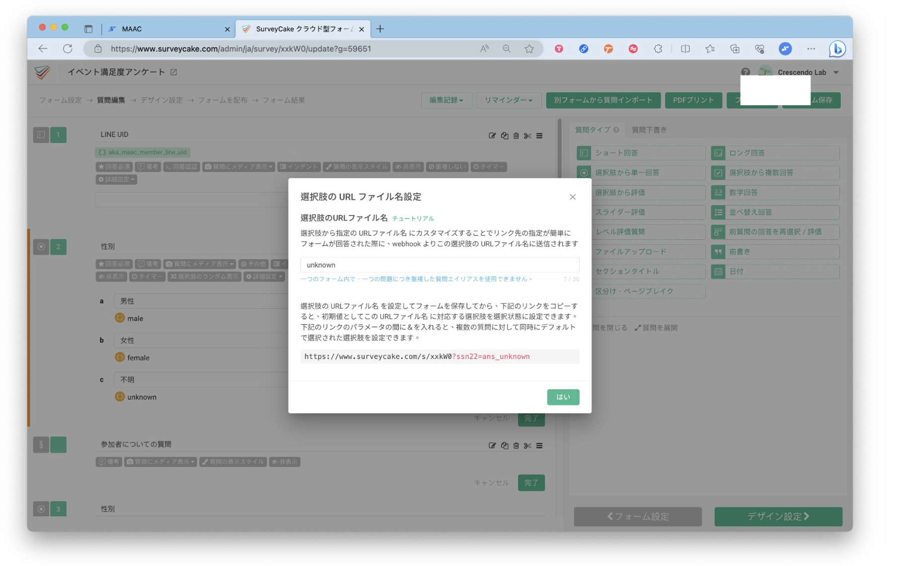
Task: Go back with the browser back arrow
Action: tap(43, 49)
